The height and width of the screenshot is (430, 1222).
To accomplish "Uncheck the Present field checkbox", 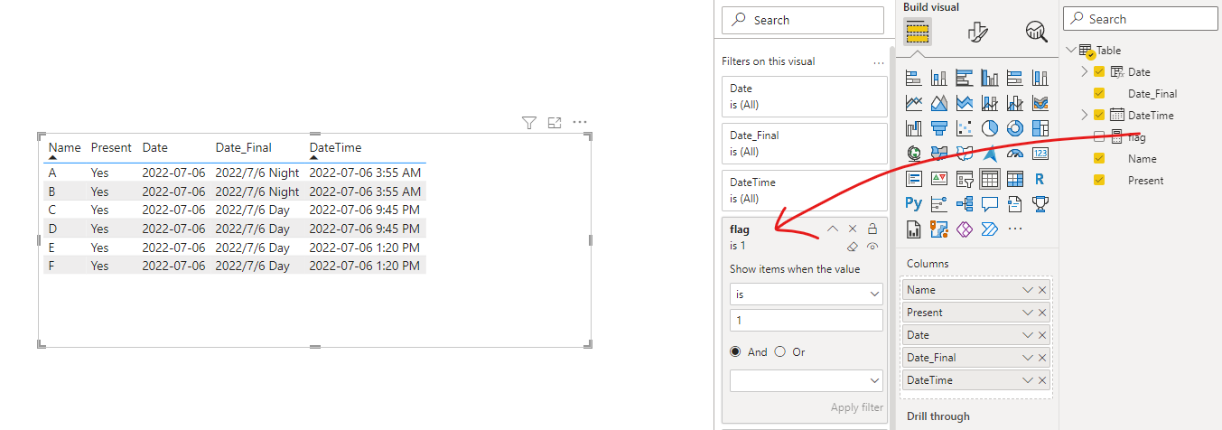I will pyautogui.click(x=1099, y=181).
